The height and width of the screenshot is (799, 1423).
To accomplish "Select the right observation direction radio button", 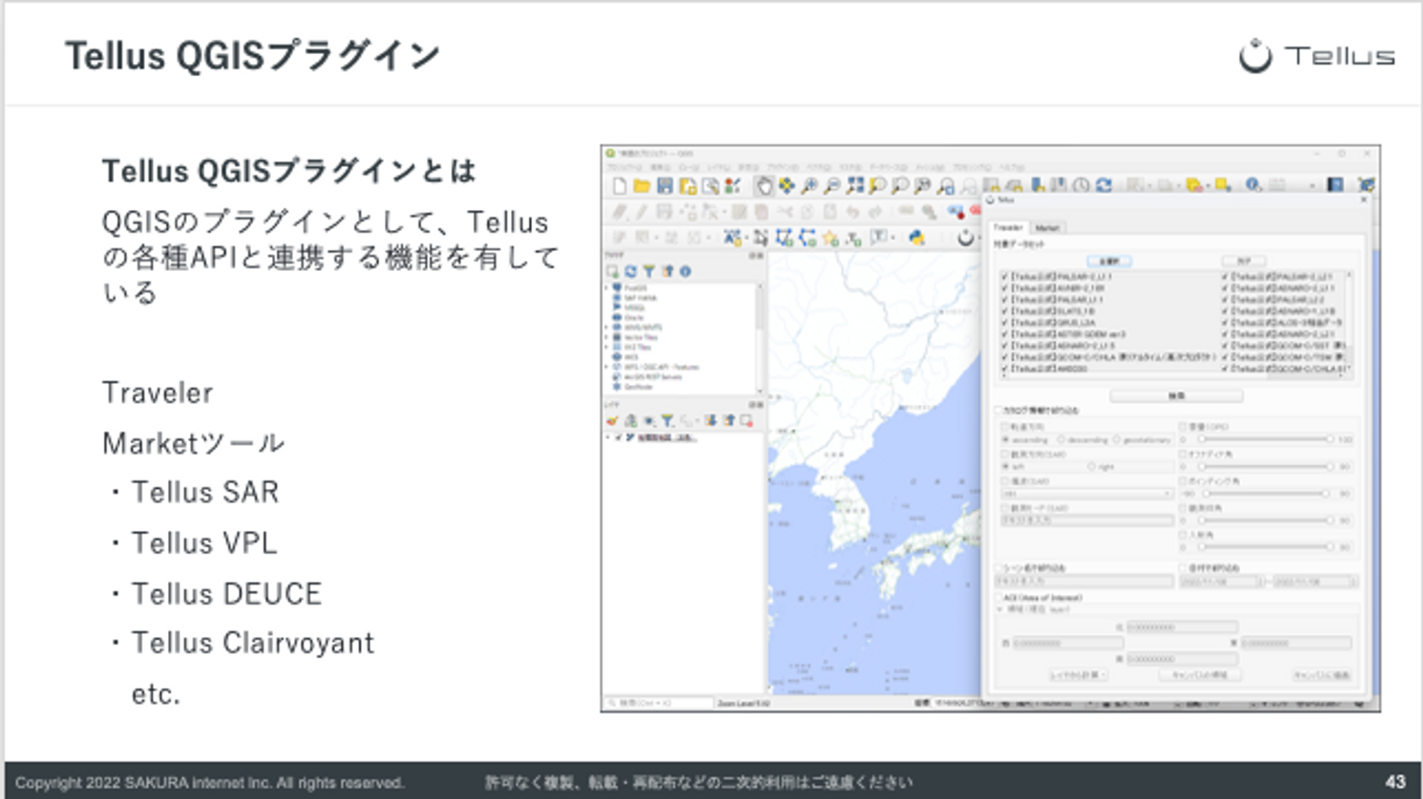I will 1091,467.
